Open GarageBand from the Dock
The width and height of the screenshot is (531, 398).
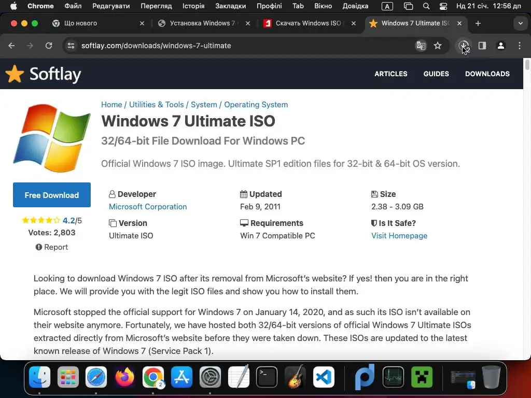[x=295, y=377]
